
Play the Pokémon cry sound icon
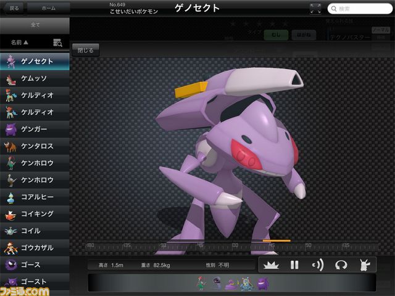318,265
